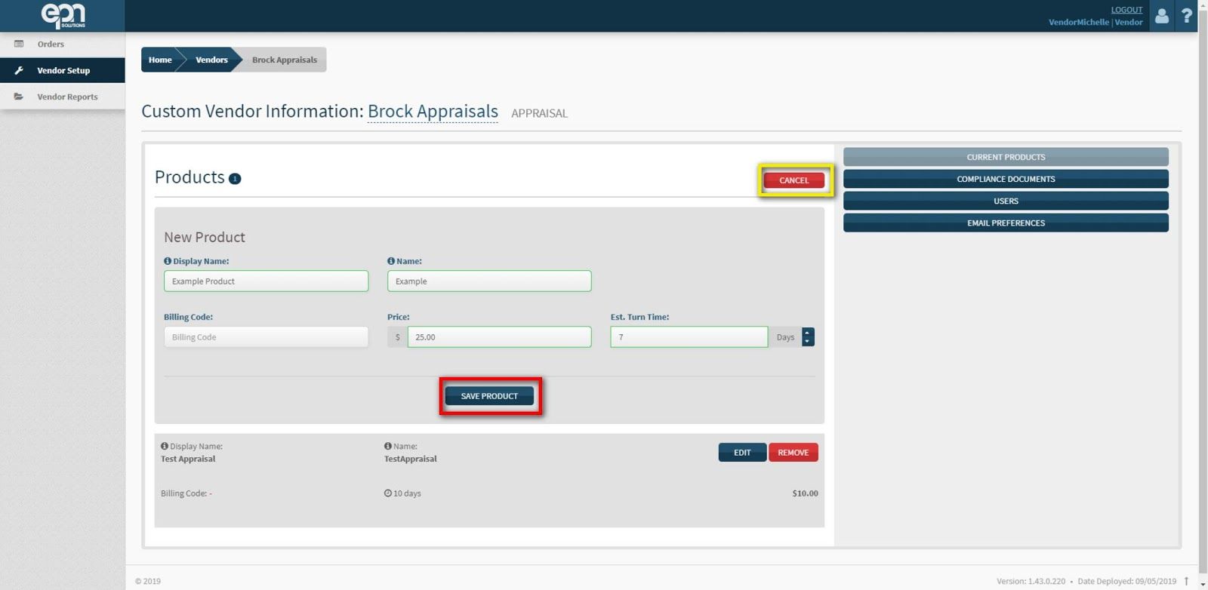Click the dollar sign prefix on Price
Screen dimensions: 1208x590
tap(397, 337)
